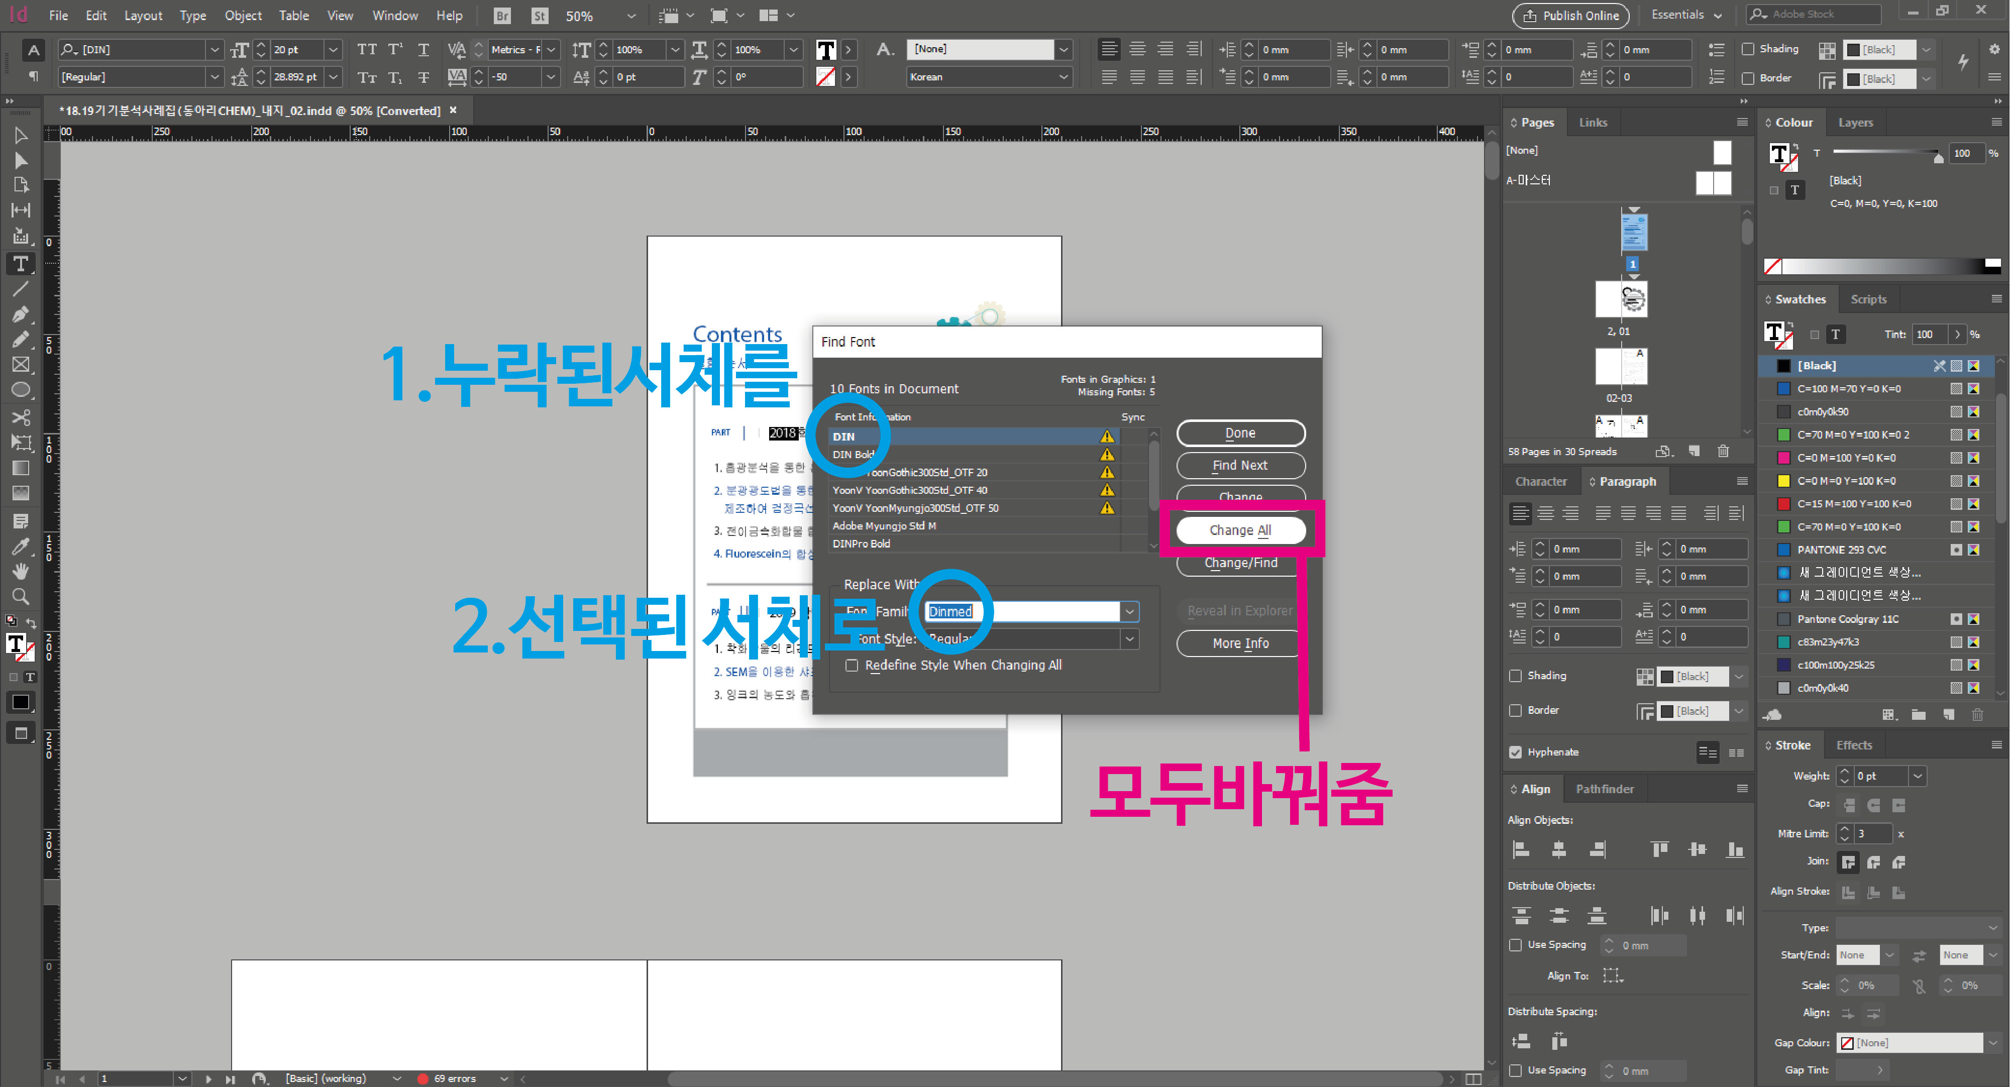Click align left edges icon in Align panel
Screen dimensions: 2010x1087
point(1522,850)
